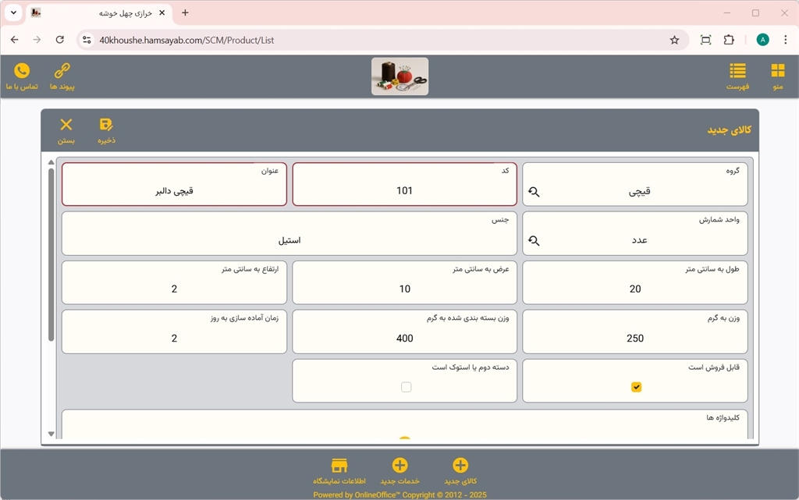Click the عنوان title input field

click(x=174, y=190)
